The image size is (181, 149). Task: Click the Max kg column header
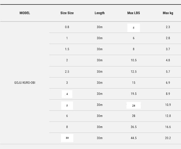coord(168,13)
